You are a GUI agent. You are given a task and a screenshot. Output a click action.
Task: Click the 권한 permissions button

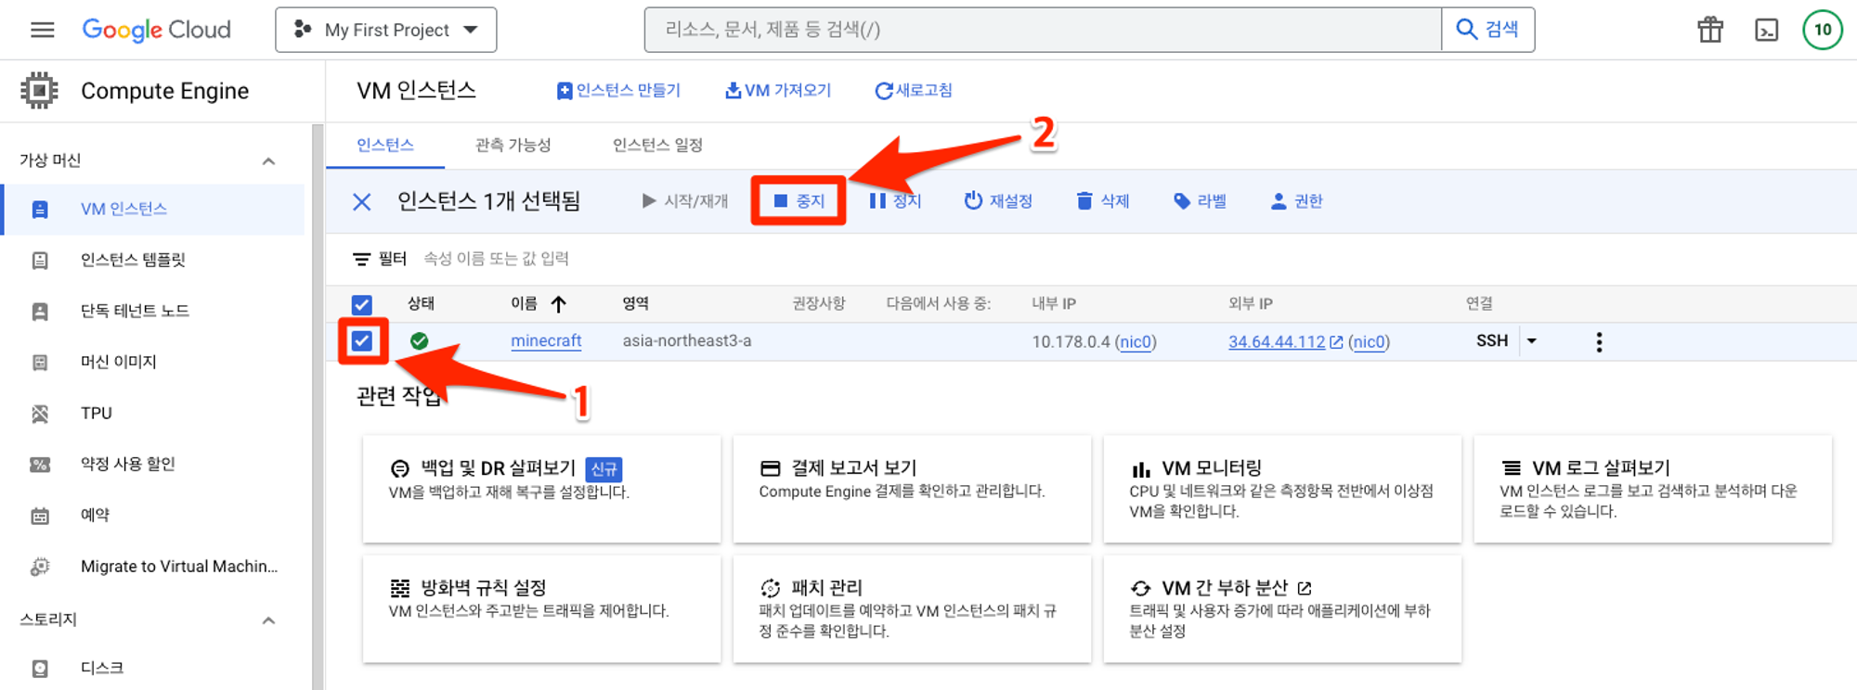pyautogui.click(x=1297, y=201)
